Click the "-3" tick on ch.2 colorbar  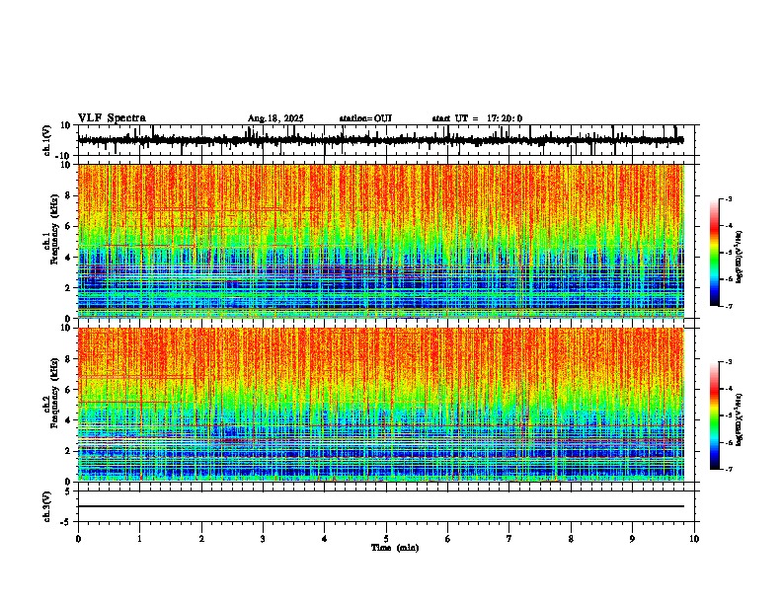pos(729,362)
